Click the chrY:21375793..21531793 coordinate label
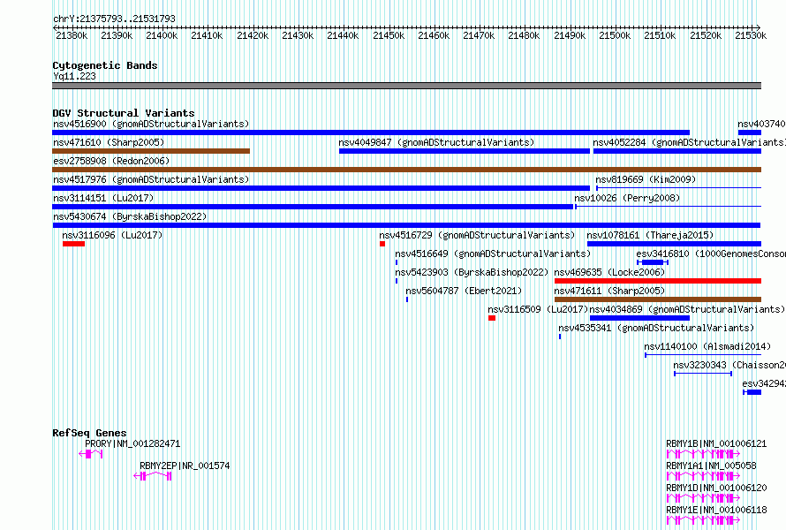 click(x=114, y=19)
